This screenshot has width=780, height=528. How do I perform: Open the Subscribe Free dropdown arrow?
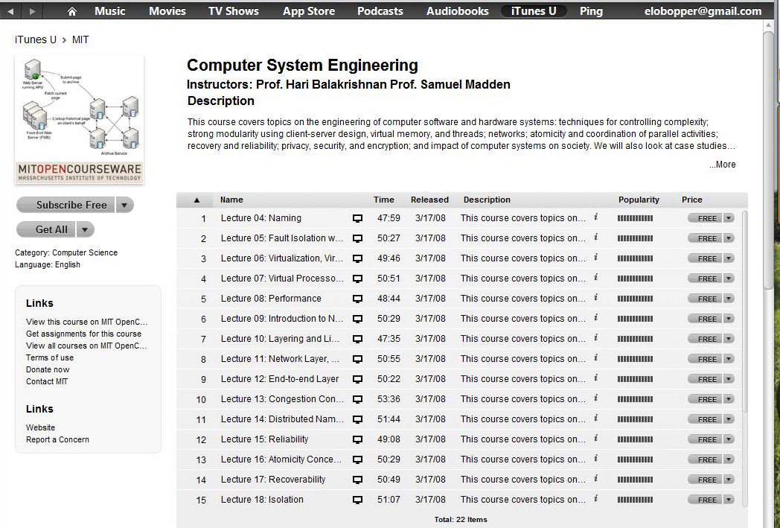pos(125,205)
